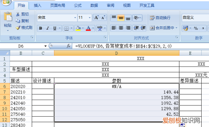
Task: Increase font size with large A icon
Action: point(96,17)
